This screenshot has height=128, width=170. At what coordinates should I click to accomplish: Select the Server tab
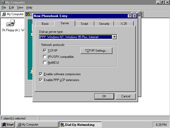click(x=65, y=23)
